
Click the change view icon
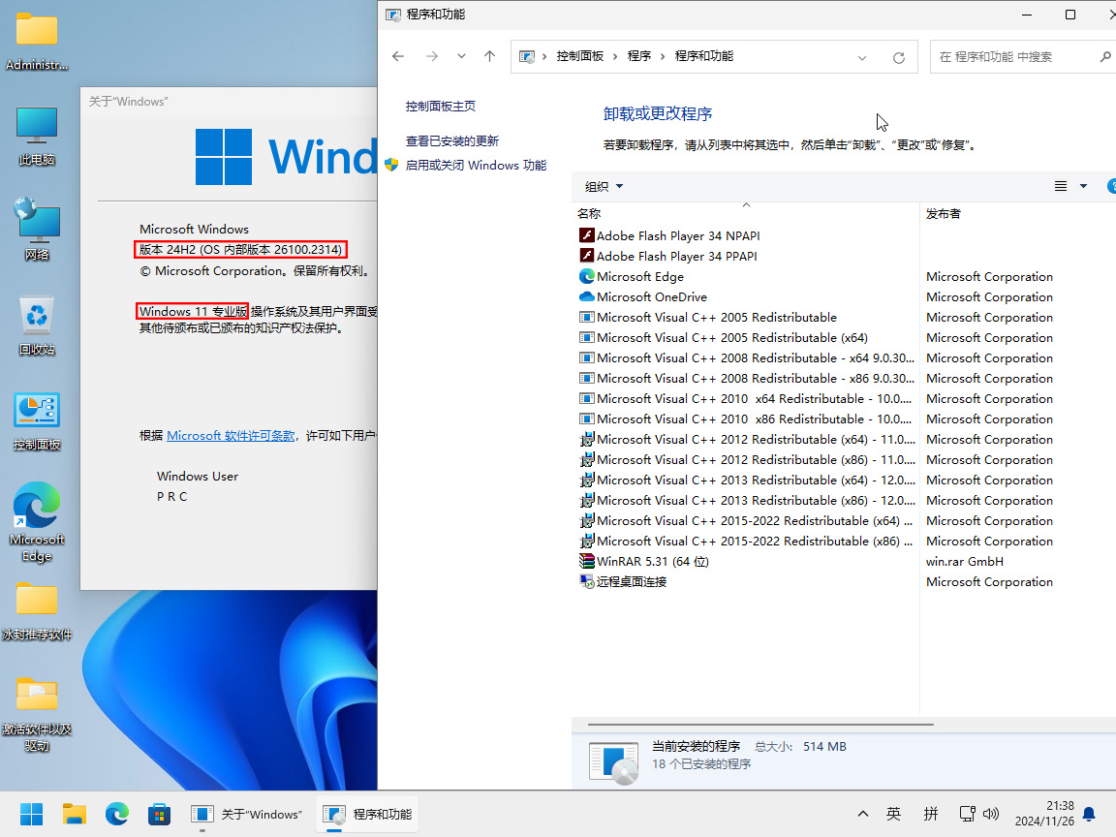click(x=1061, y=186)
